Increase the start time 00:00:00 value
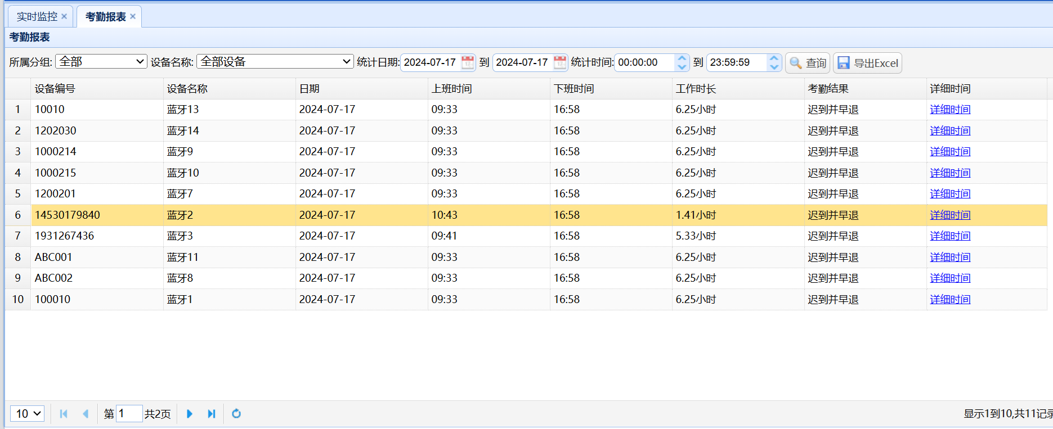 pyautogui.click(x=682, y=58)
